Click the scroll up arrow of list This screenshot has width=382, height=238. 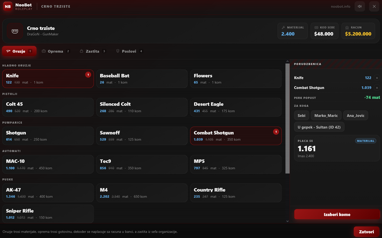point(287,62)
